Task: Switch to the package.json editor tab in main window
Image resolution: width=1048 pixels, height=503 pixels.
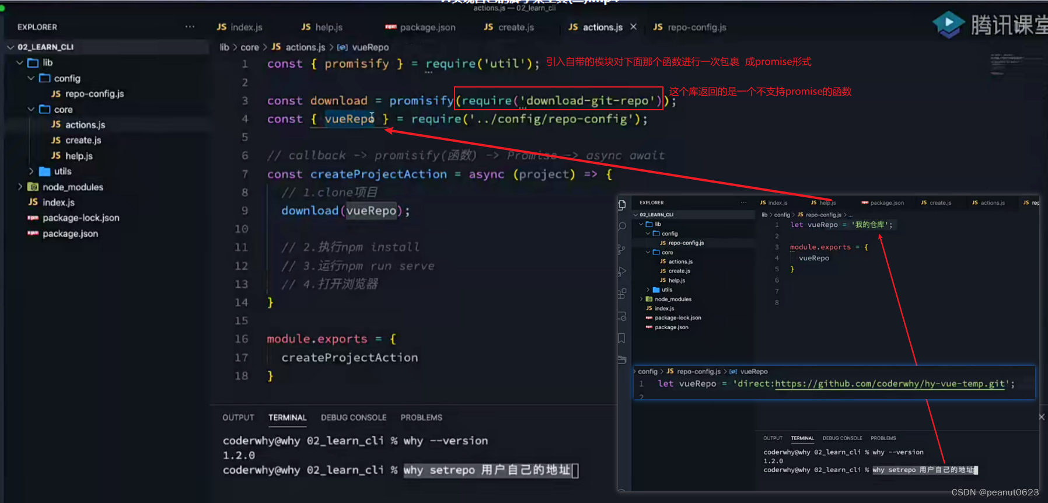Action: (421, 27)
